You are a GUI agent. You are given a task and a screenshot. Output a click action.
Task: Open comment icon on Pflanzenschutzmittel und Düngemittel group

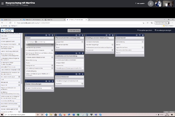tap(79, 35)
